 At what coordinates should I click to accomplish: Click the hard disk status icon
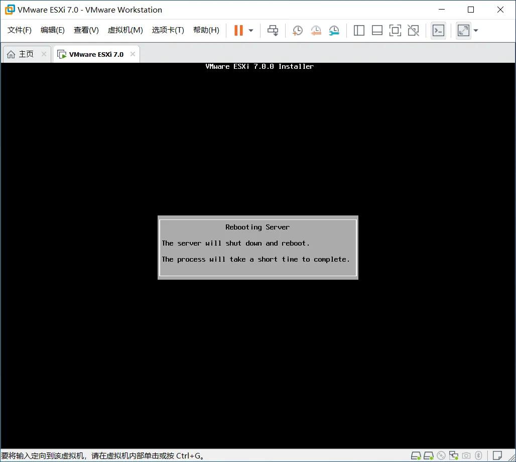click(415, 455)
